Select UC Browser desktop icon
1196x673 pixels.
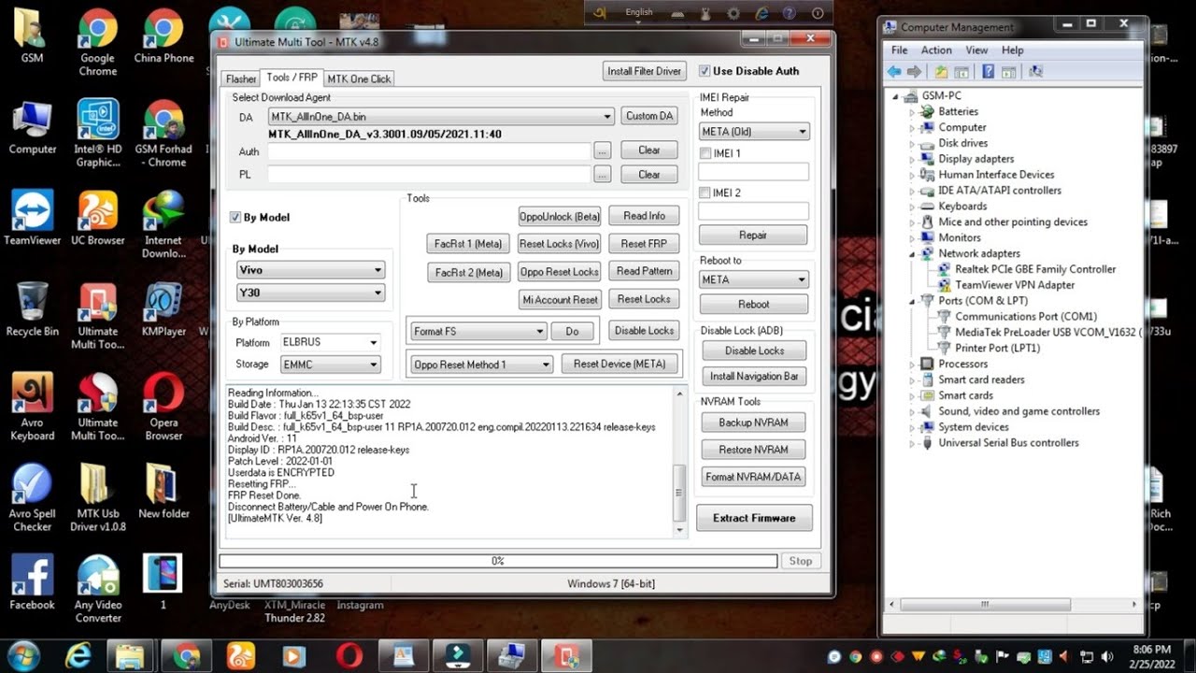97,219
